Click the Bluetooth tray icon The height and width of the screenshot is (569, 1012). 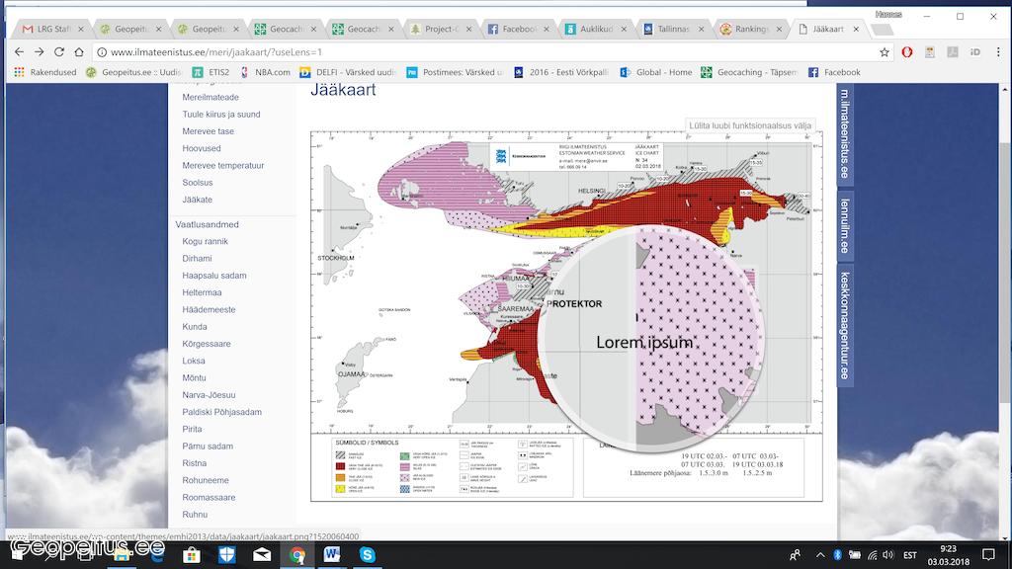click(837, 555)
